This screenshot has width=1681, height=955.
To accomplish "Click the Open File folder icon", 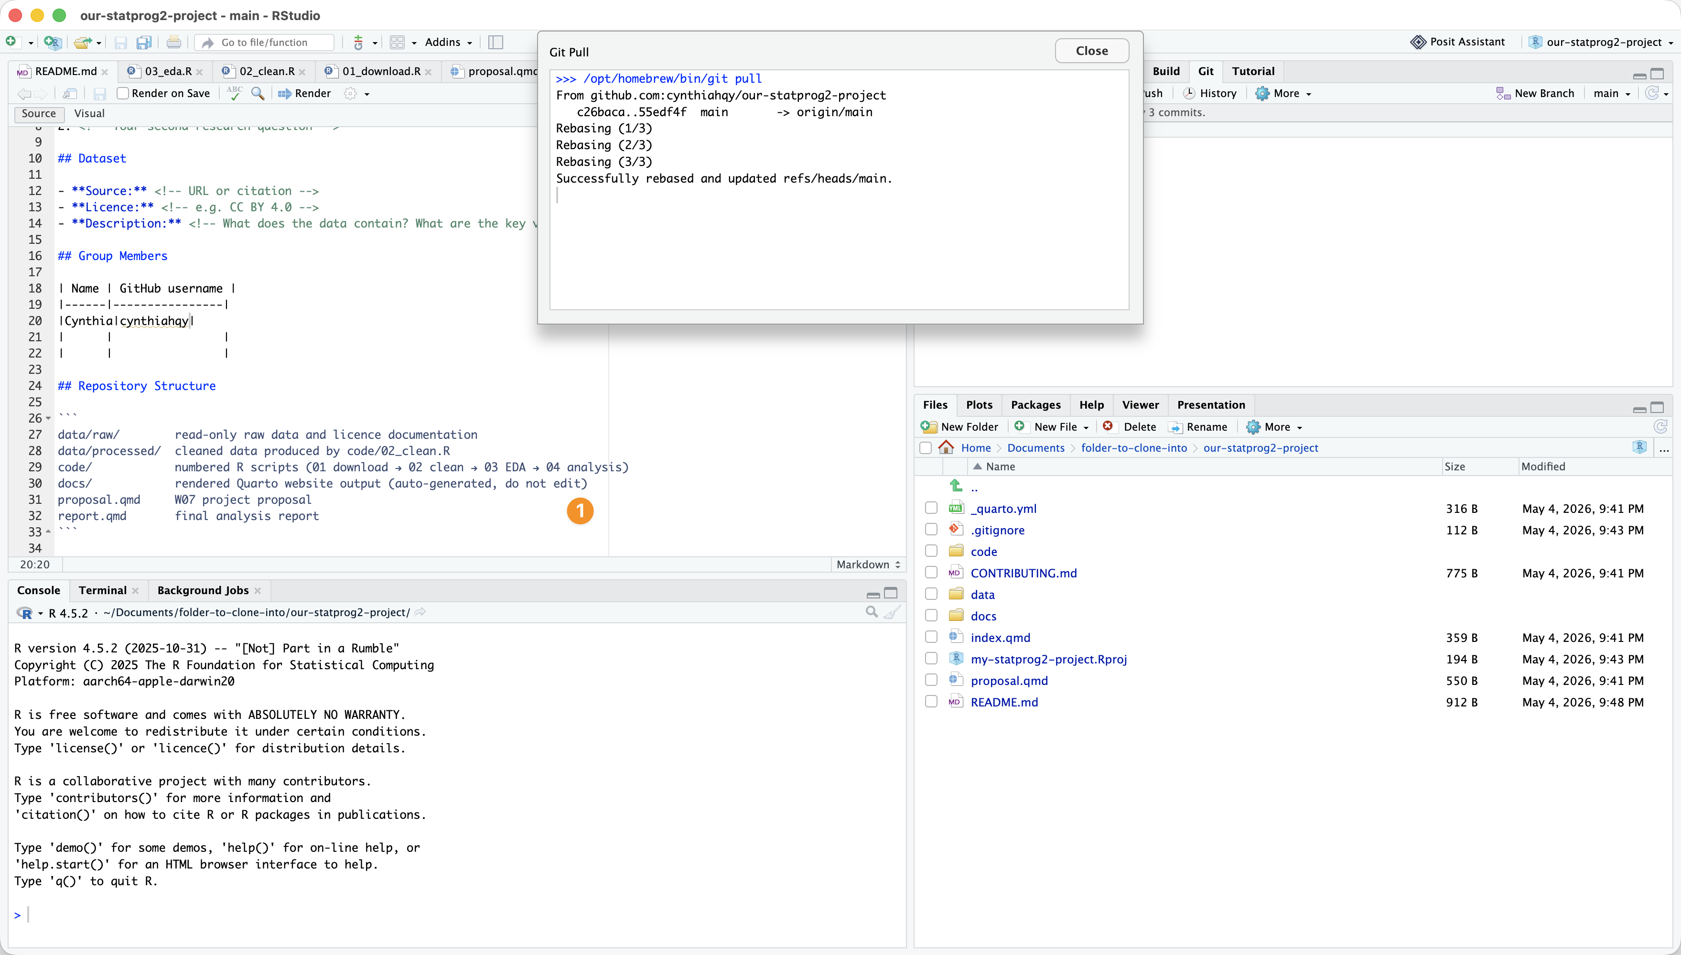I will [82, 43].
